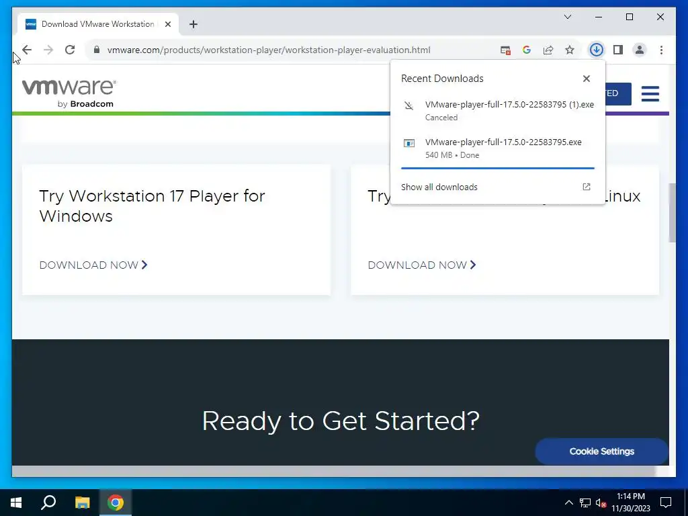
Task: Open Chrome three-dot menu
Action: click(661, 50)
